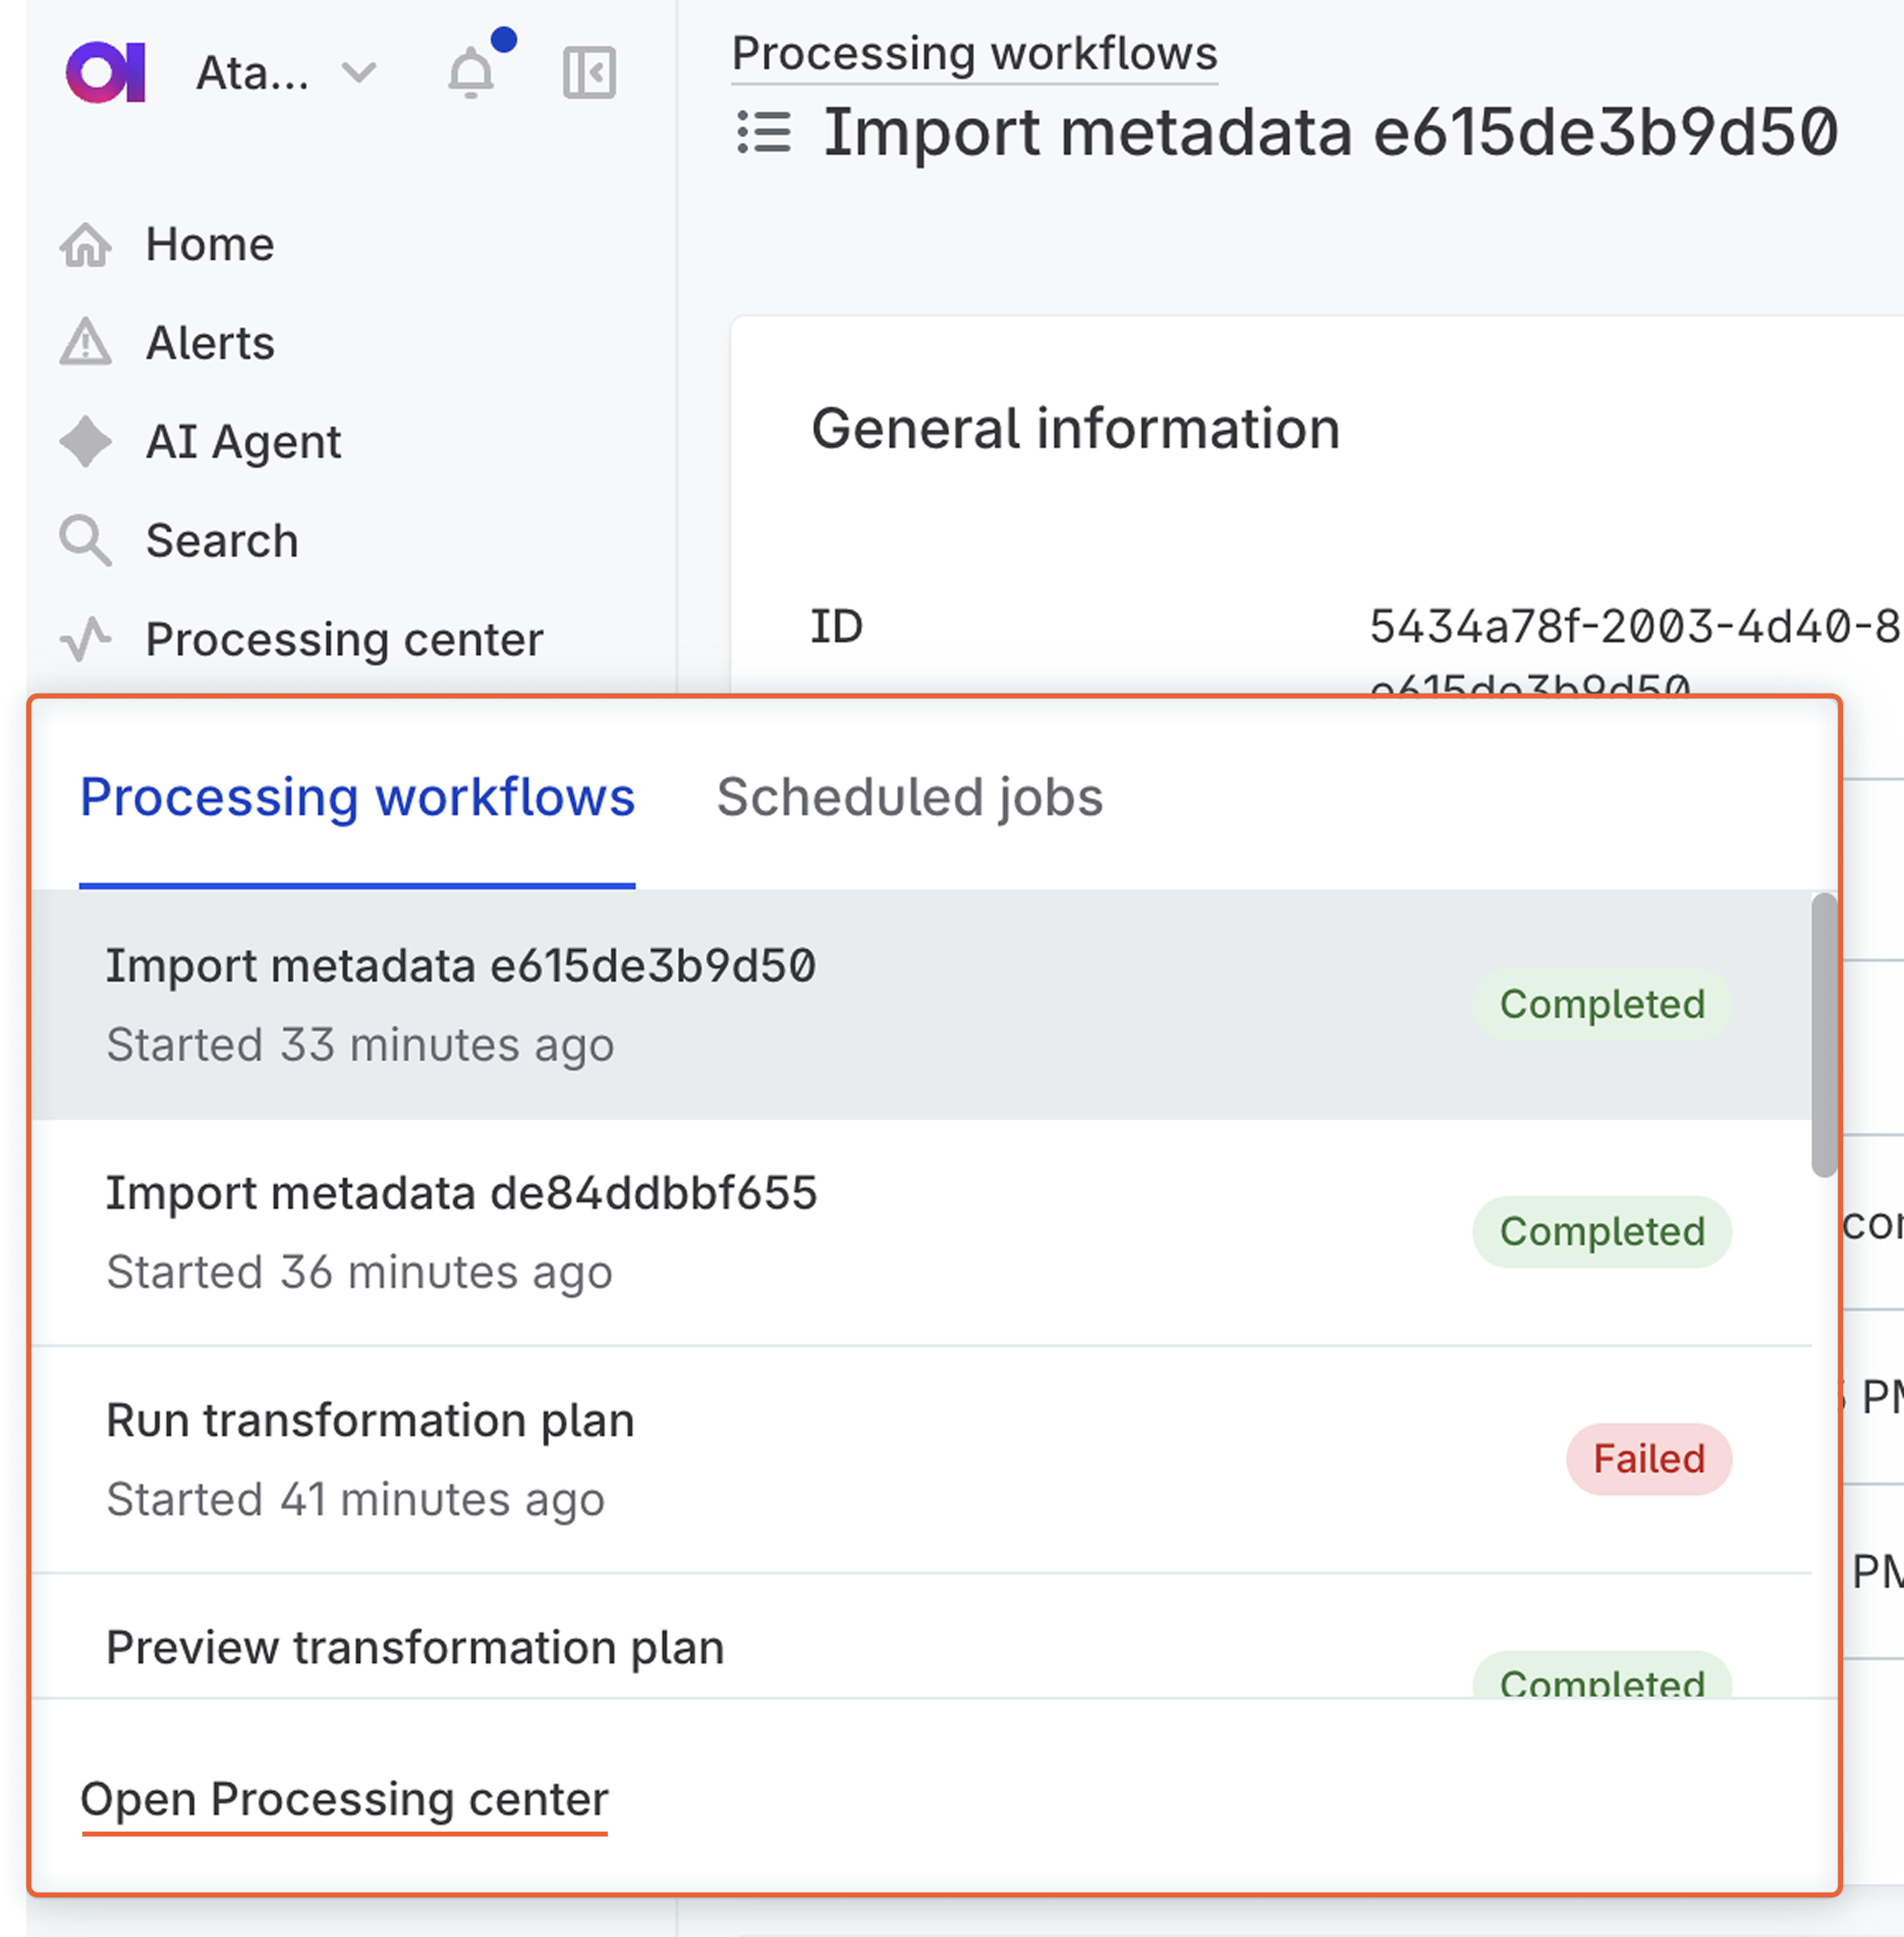Switch to Scheduled jobs tab

pos(909,797)
